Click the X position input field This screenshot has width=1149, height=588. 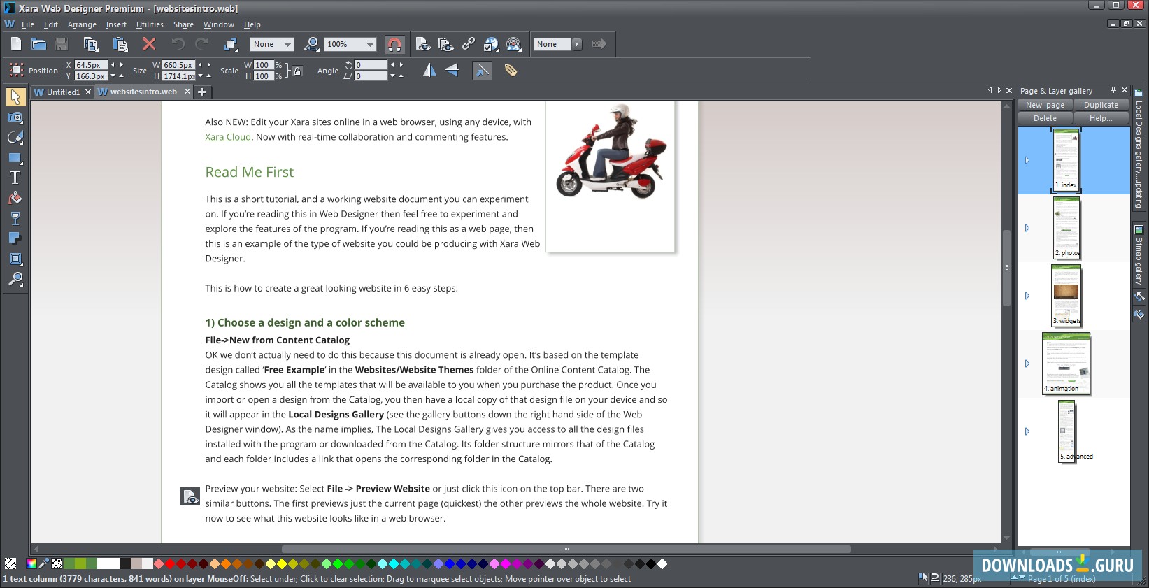[91, 65]
